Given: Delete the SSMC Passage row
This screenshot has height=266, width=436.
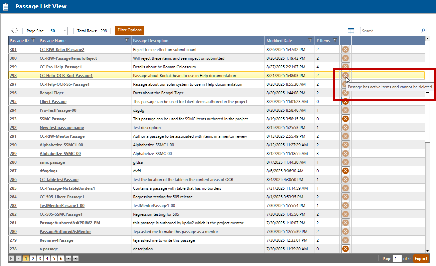Looking at the screenshot, I should [346, 119].
